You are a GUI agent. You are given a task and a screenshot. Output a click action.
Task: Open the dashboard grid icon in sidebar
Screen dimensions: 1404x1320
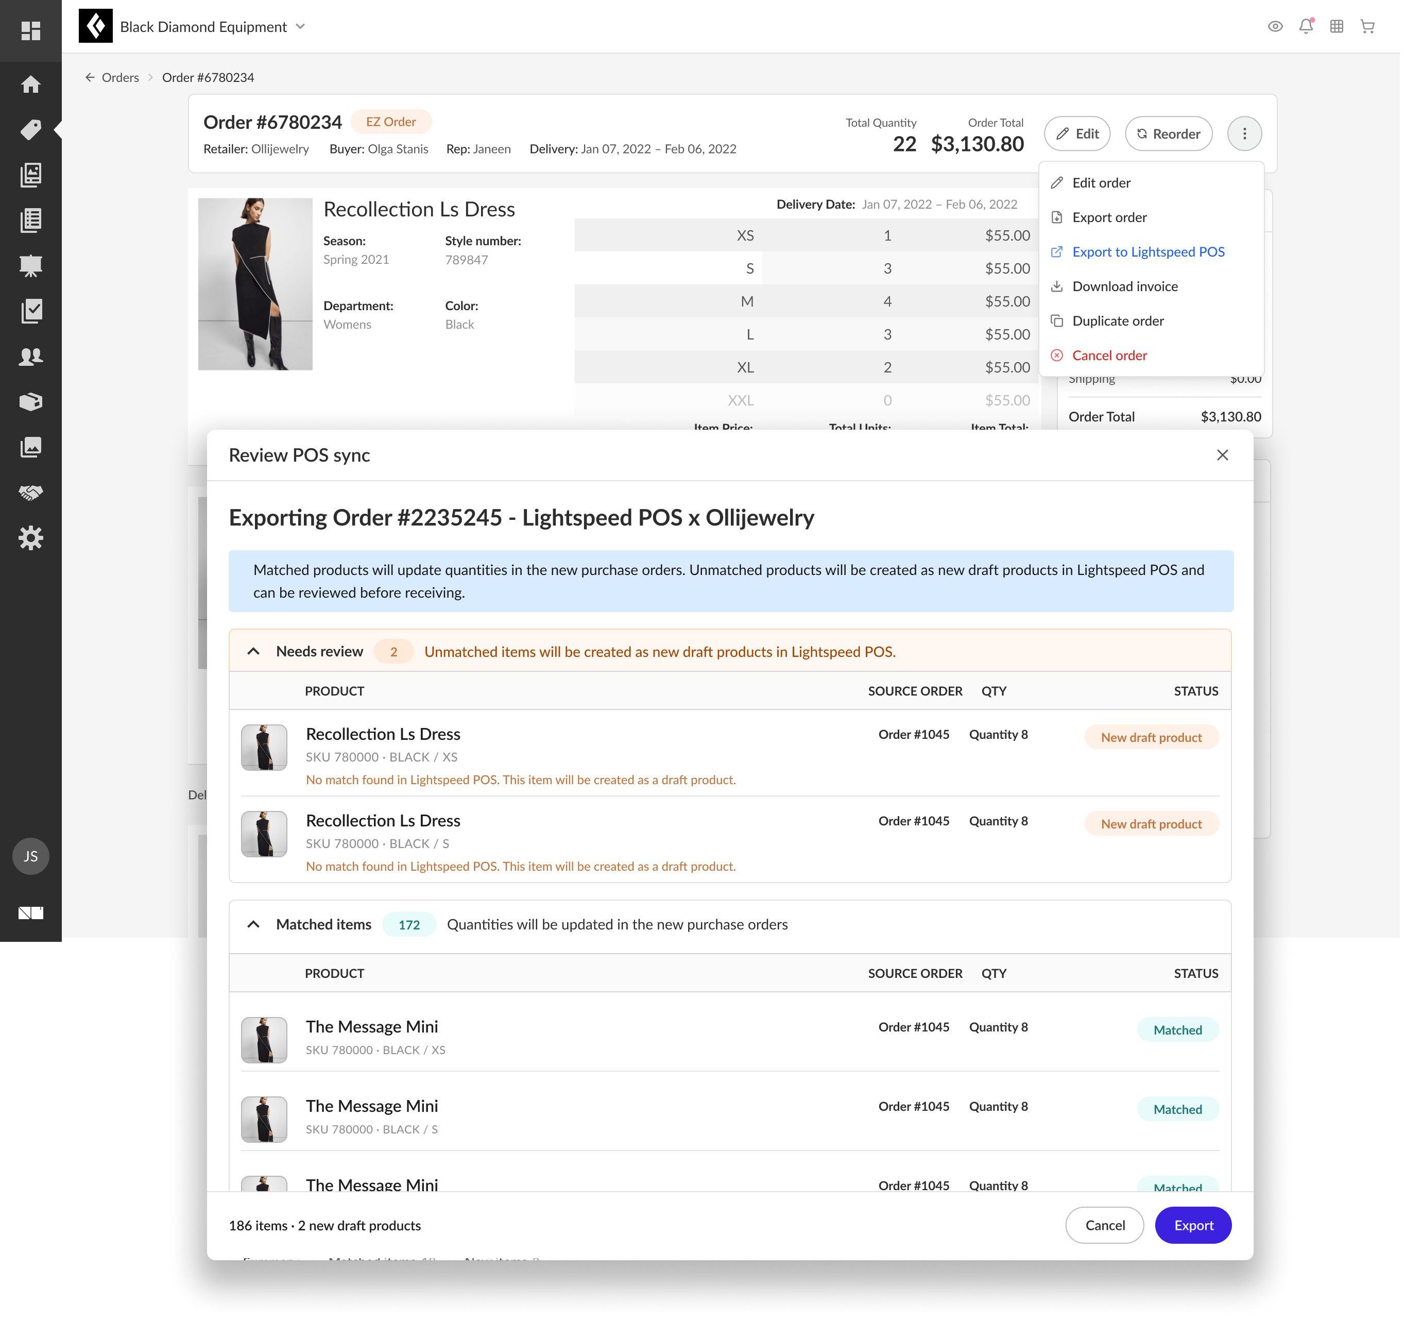click(x=30, y=30)
